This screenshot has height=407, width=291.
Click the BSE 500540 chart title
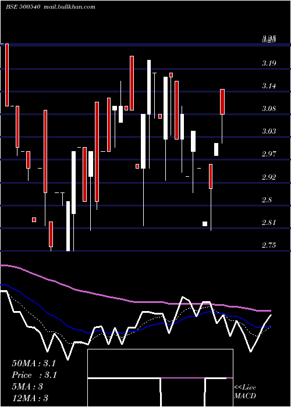[x=23, y=7]
